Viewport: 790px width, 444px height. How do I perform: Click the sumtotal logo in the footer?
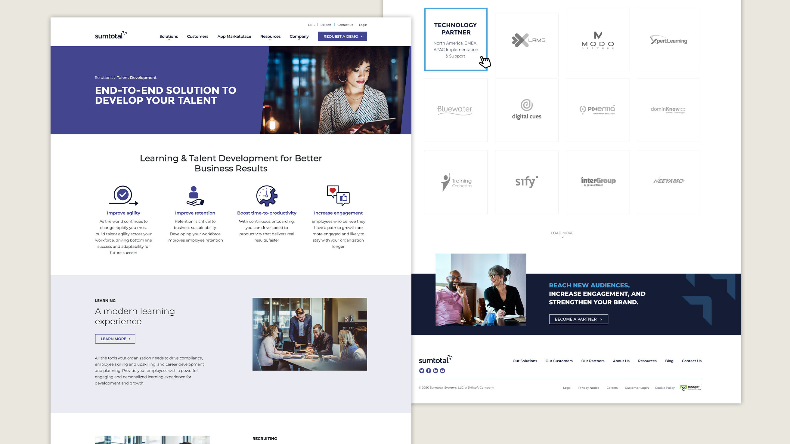point(435,360)
